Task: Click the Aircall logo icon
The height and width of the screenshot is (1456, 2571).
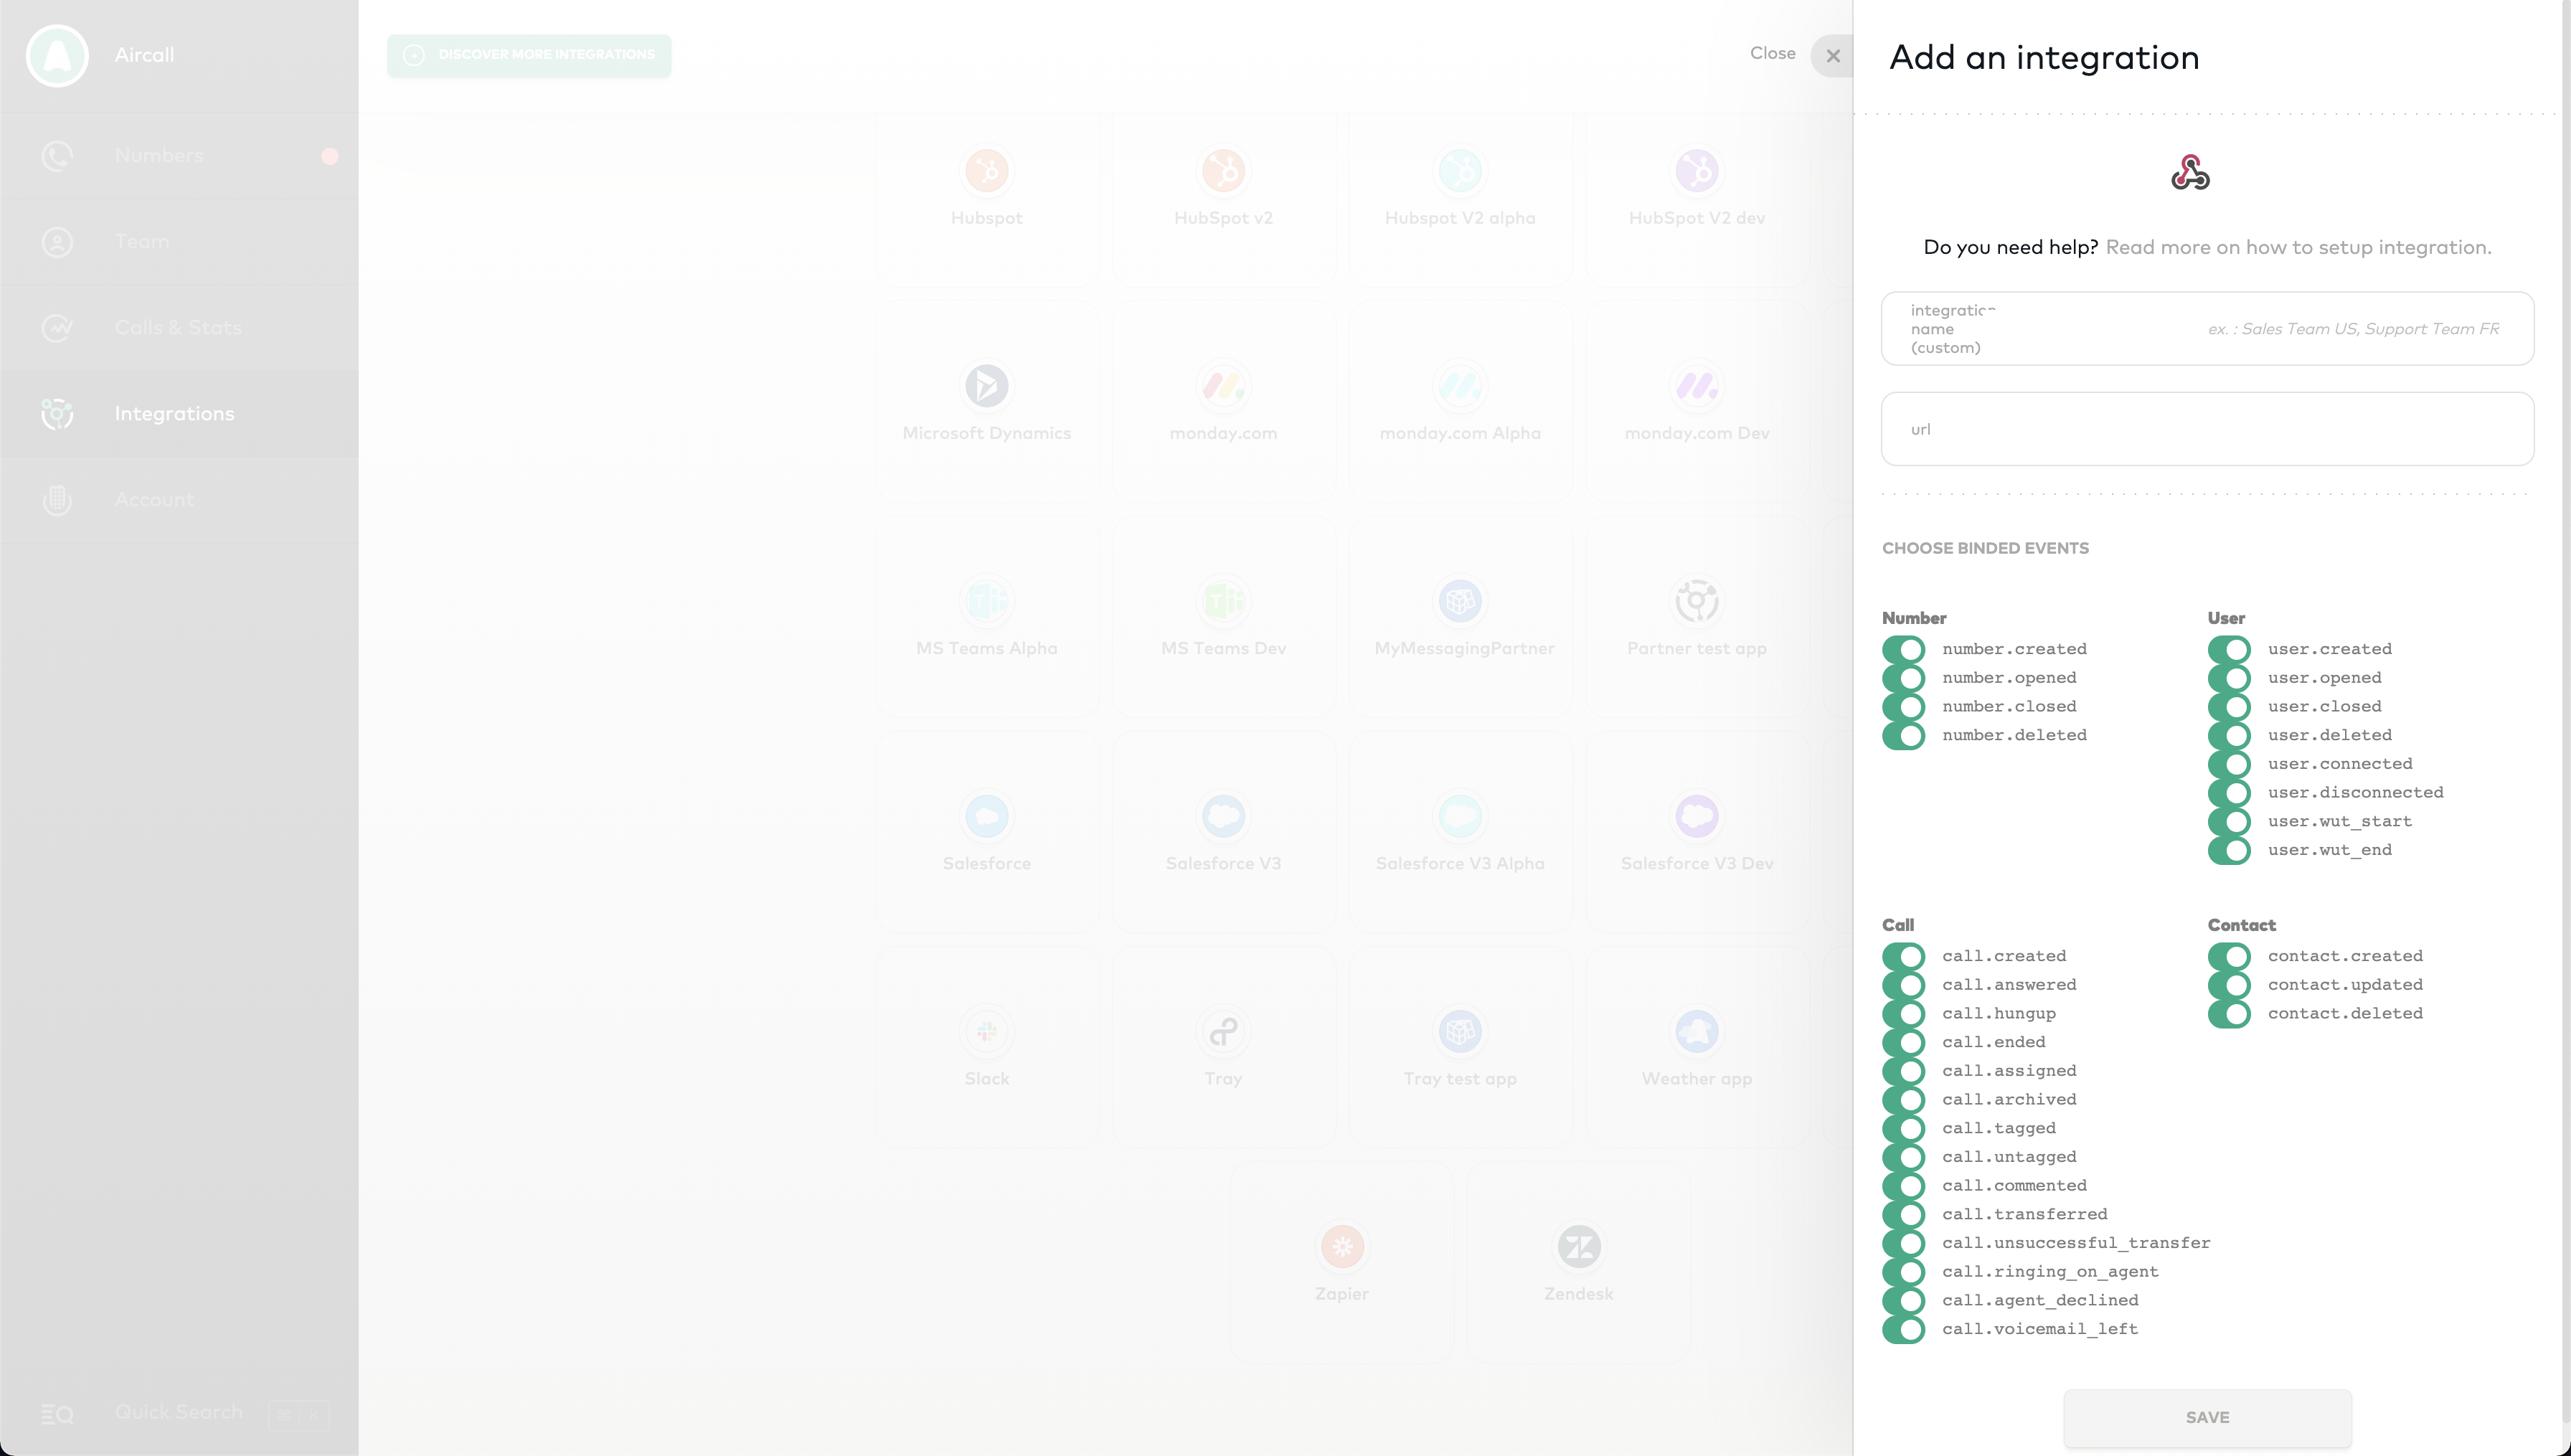Action: (x=57, y=56)
